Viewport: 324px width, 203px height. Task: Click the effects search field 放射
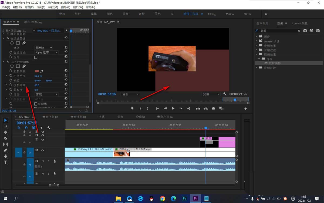point(278,31)
